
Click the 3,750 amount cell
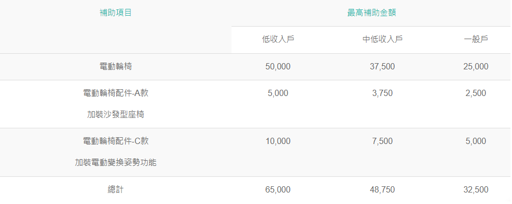(x=382, y=93)
